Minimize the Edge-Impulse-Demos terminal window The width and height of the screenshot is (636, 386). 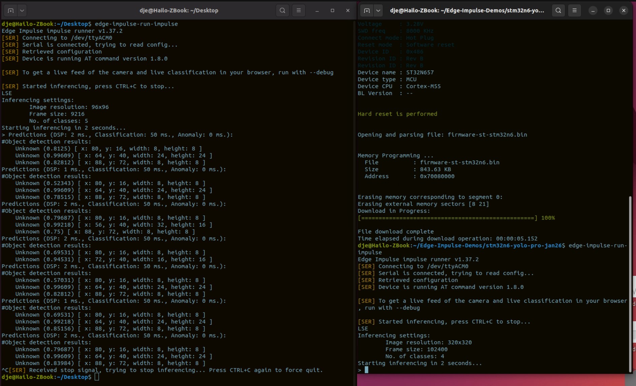point(593,10)
